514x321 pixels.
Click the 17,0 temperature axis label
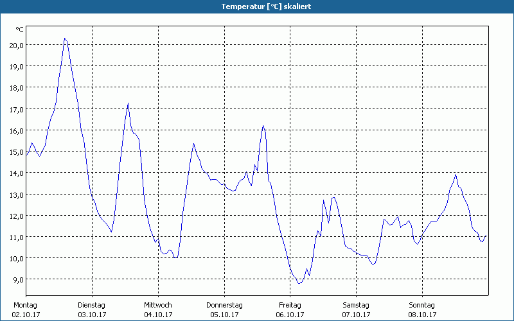tap(16, 109)
